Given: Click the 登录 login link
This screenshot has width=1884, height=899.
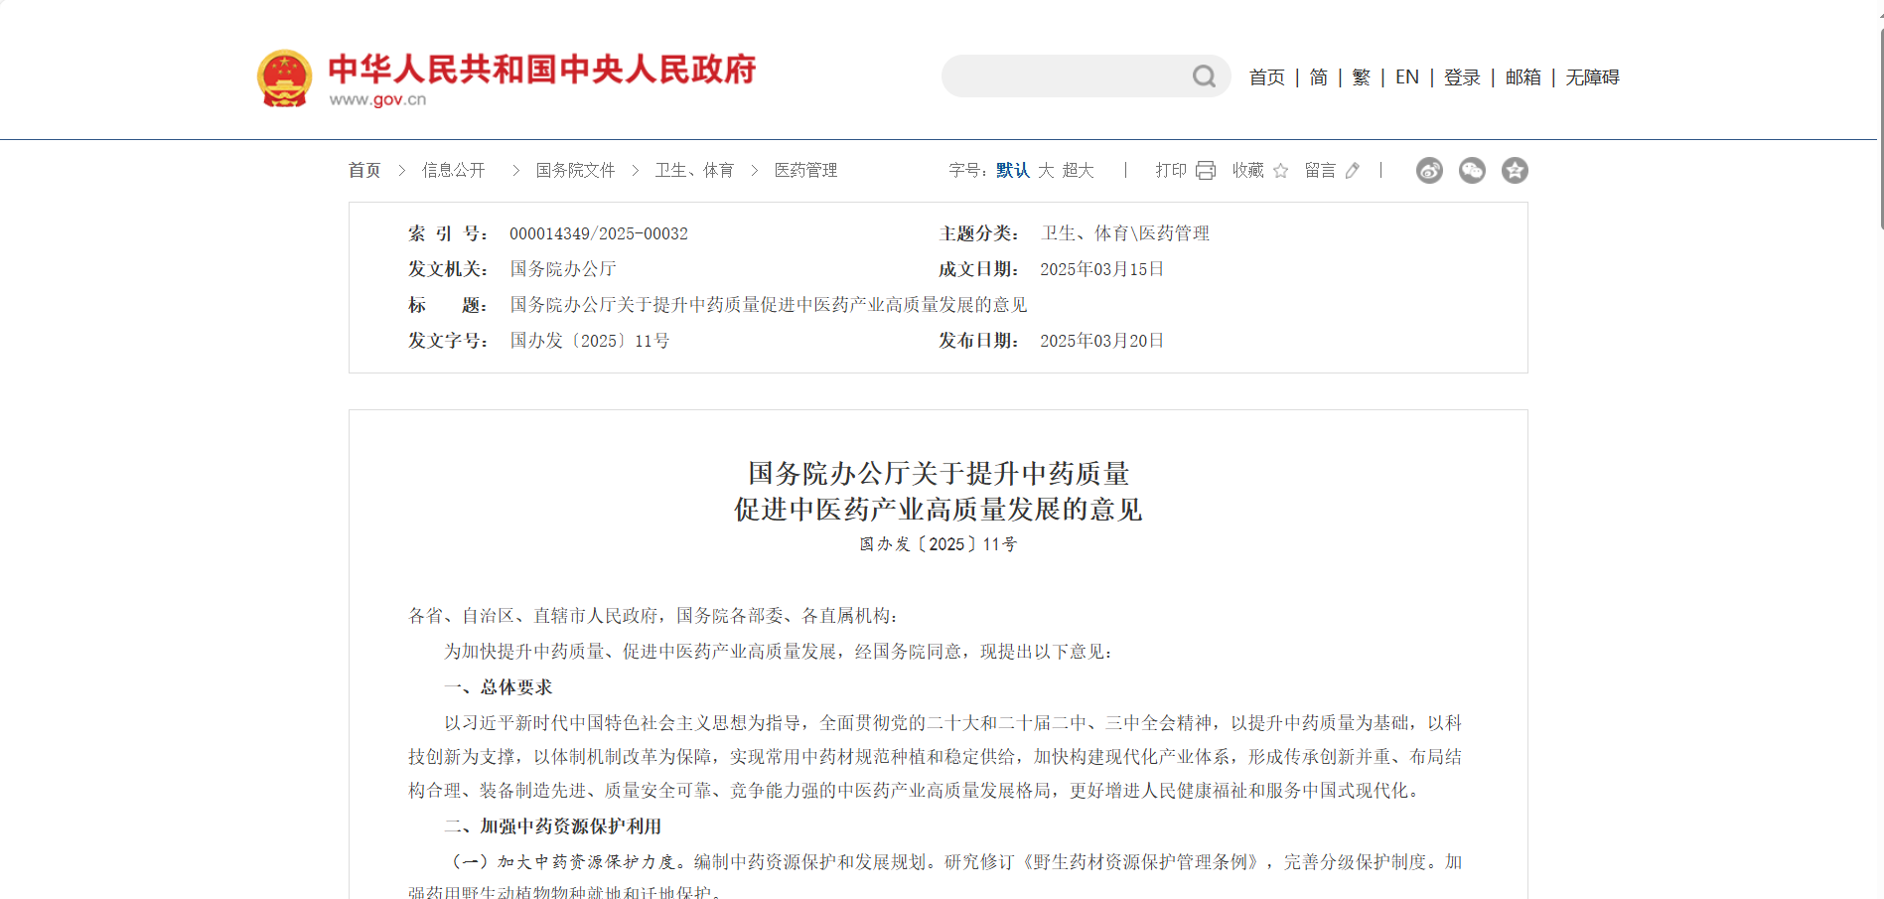Looking at the screenshot, I should click(x=1462, y=77).
